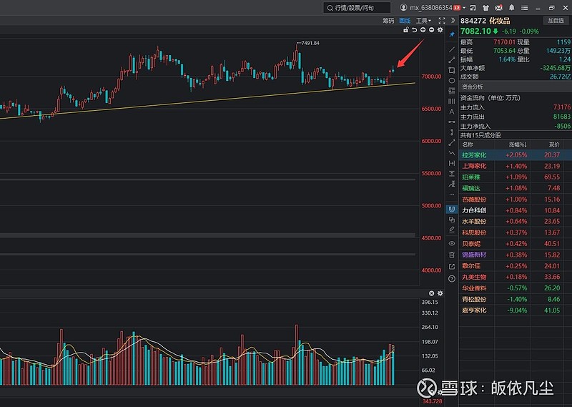This screenshot has height=407, width=572.
Task: Select the text annotation tool
Action: pyautogui.click(x=451, y=112)
